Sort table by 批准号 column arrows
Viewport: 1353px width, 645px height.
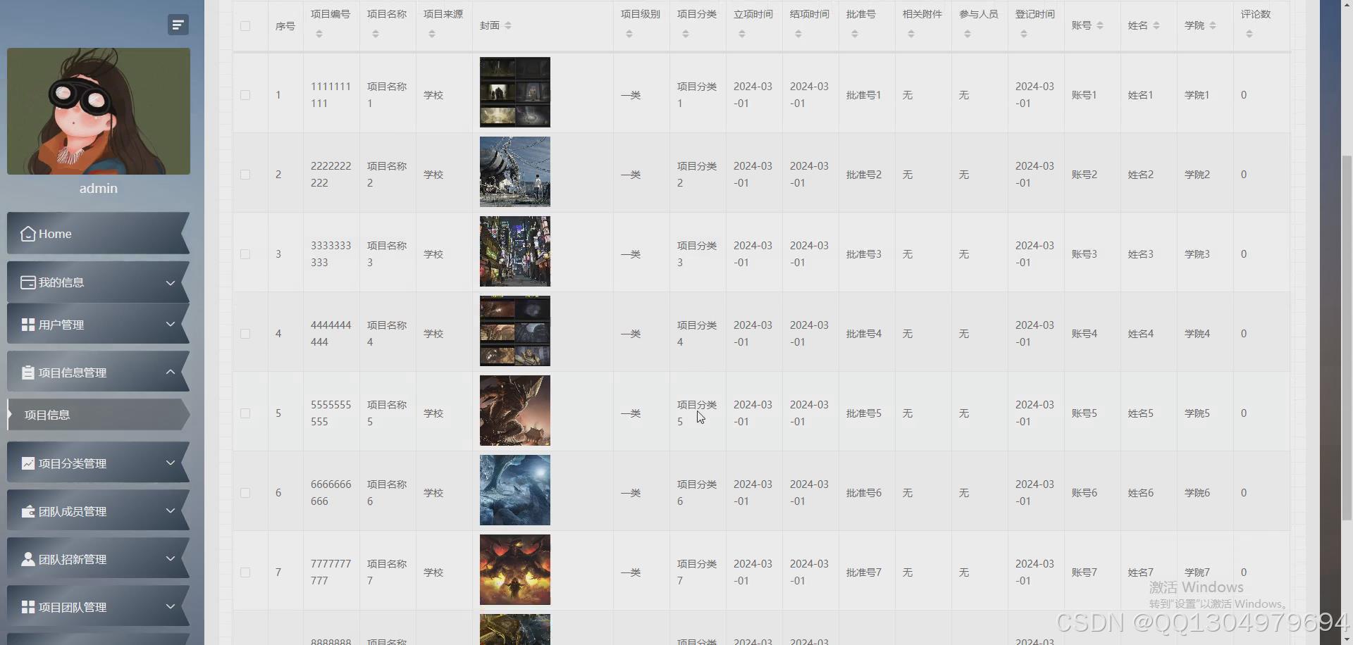coord(855,34)
